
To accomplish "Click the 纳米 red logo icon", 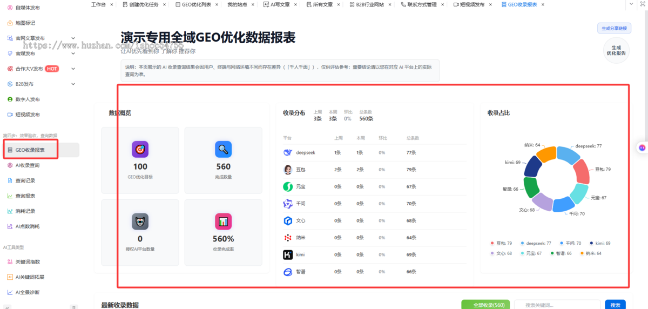I will point(288,238).
